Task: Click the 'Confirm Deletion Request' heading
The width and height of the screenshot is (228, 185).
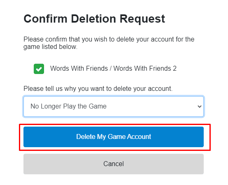Action: coord(94,19)
